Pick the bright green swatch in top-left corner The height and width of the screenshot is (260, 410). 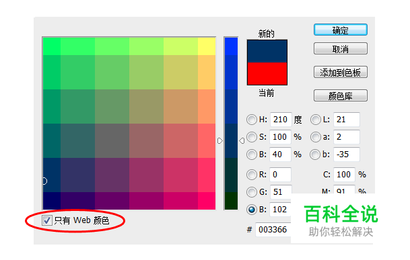point(52,46)
